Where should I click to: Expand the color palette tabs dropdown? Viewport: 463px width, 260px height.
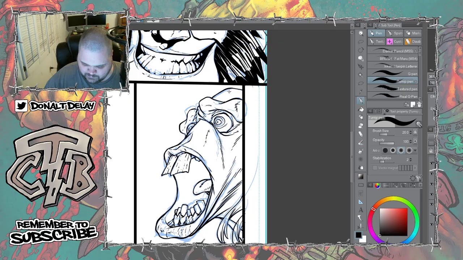(420, 185)
